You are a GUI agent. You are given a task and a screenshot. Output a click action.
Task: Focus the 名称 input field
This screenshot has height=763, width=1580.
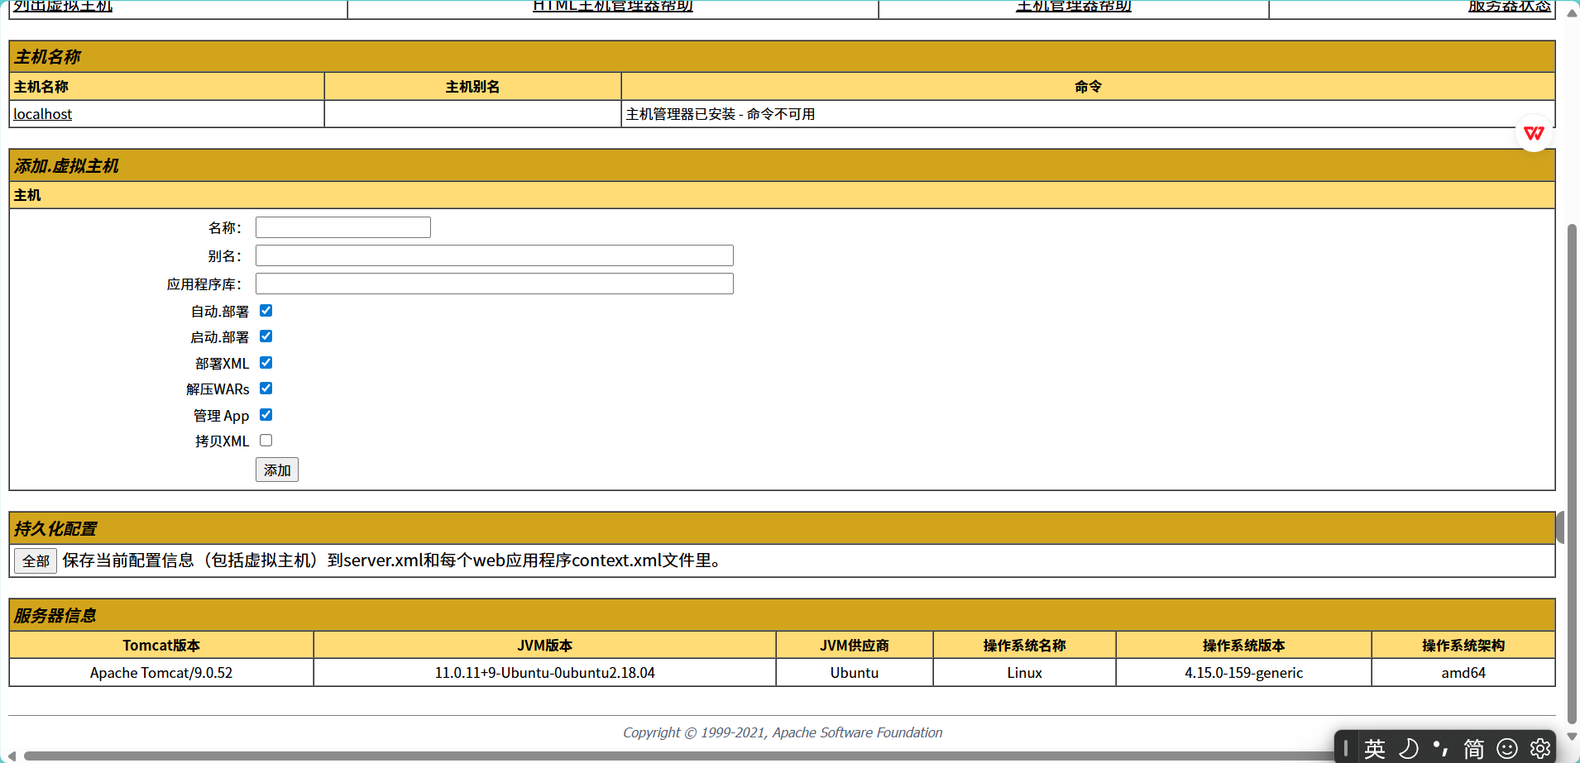point(343,227)
